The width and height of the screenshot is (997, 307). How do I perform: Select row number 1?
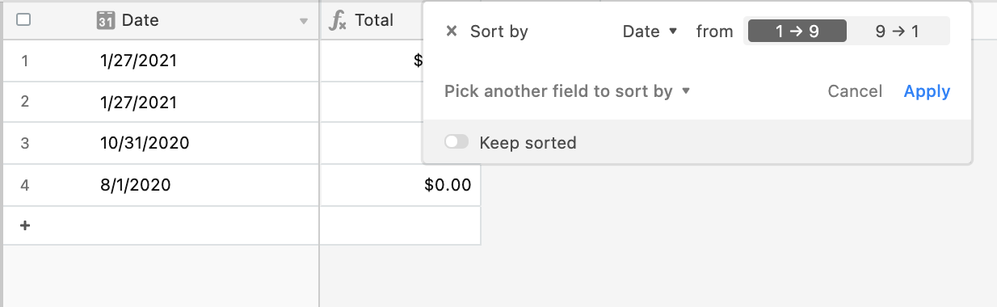(x=24, y=60)
